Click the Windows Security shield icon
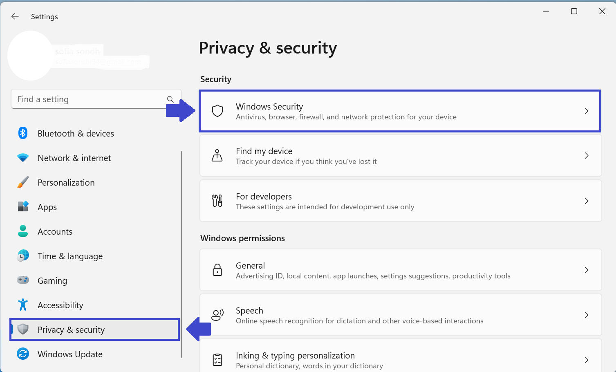This screenshot has width=616, height=372. coord(217,111)
